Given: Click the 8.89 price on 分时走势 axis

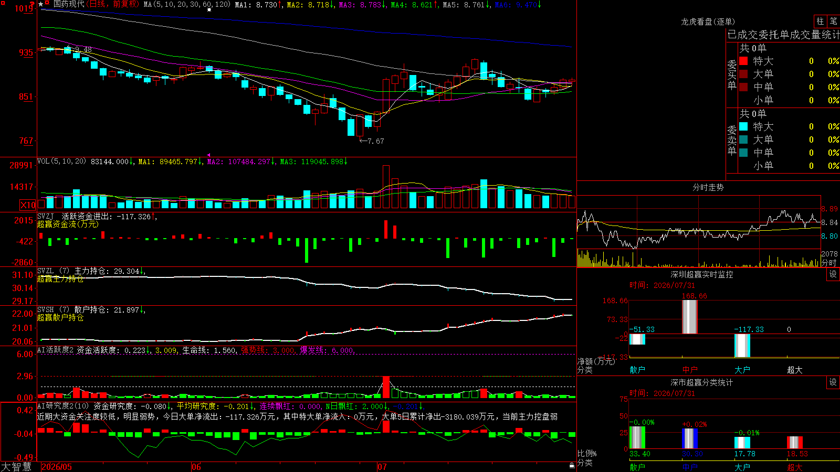Looking at the screenshot, I should click(x=829, y=209).
